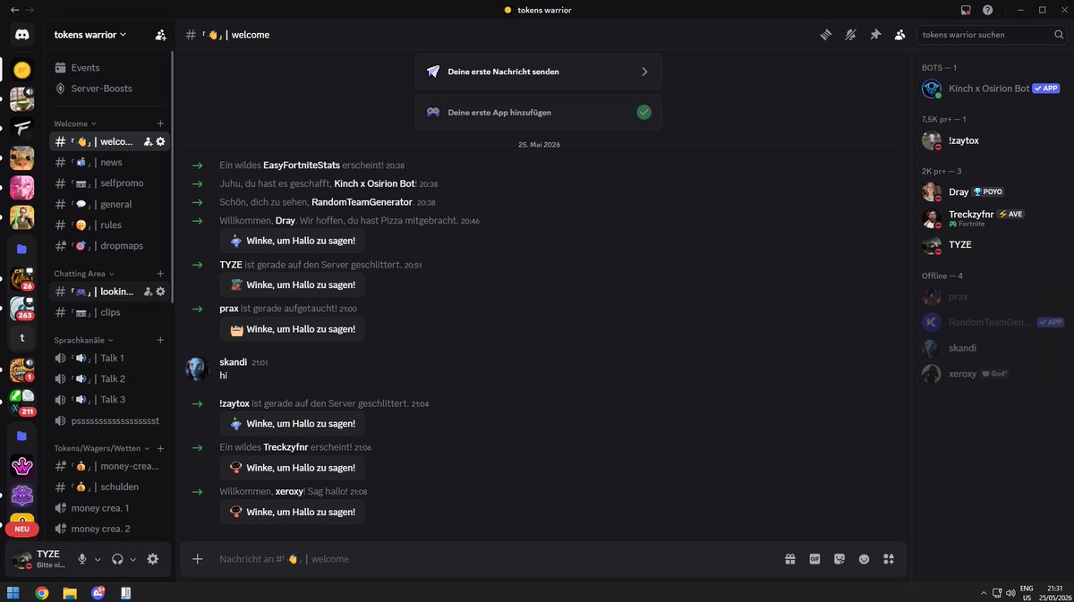
Task: Add channel to Tokens/Wagers/Wetten plus icon
Action: 160,448
